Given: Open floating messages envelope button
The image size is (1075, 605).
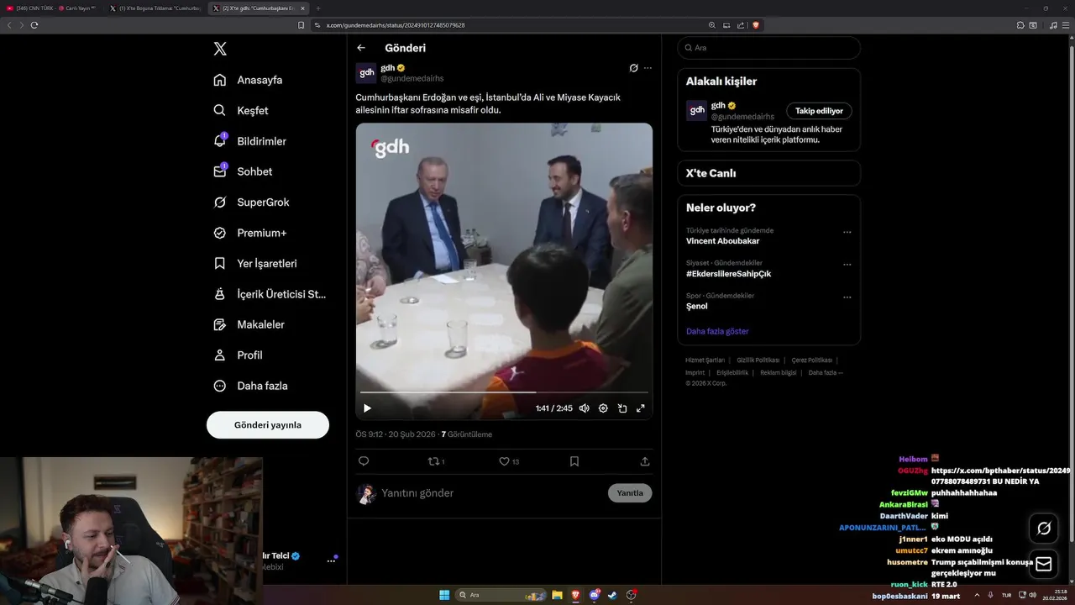Looking at the screenshot, I should click(1044, 564).
